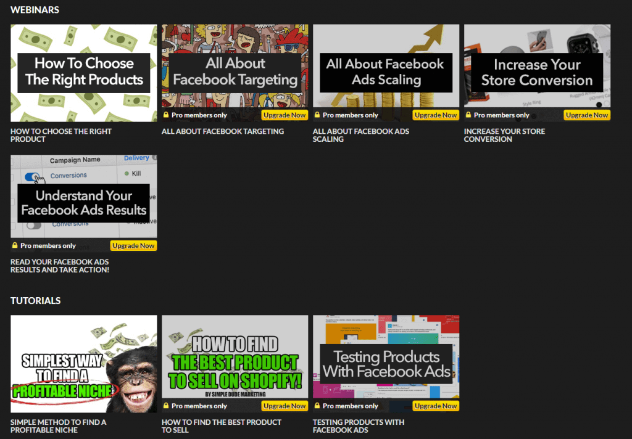Click lock icon on Store Conversion webinar

(x=468, y=115)
